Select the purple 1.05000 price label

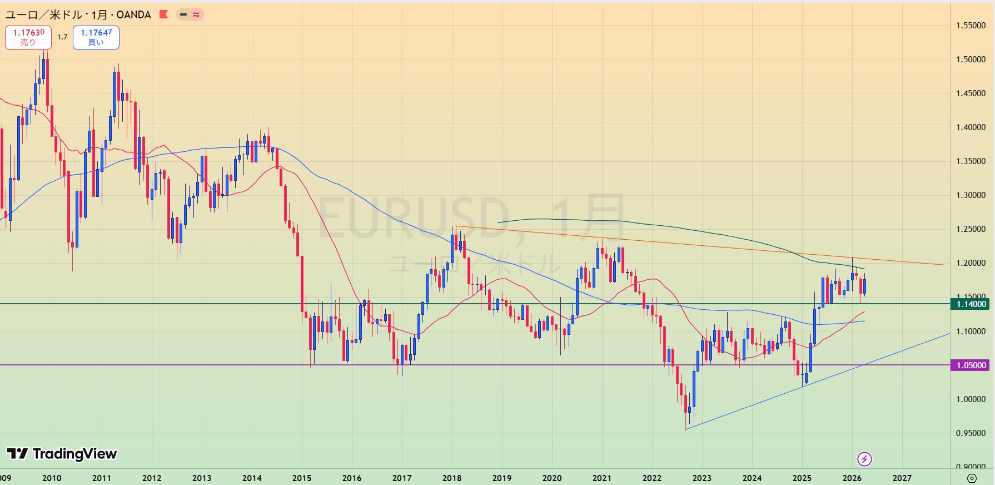click(x=971, y=365)
